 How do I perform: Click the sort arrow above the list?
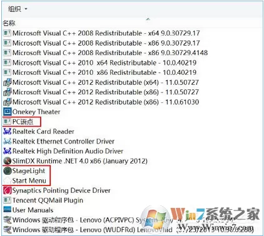148,19
